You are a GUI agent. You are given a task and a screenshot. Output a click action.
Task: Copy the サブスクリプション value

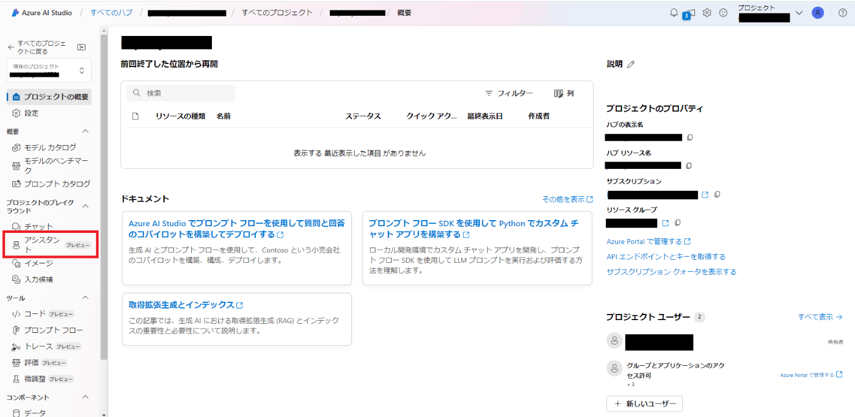(x=717, y=194)
